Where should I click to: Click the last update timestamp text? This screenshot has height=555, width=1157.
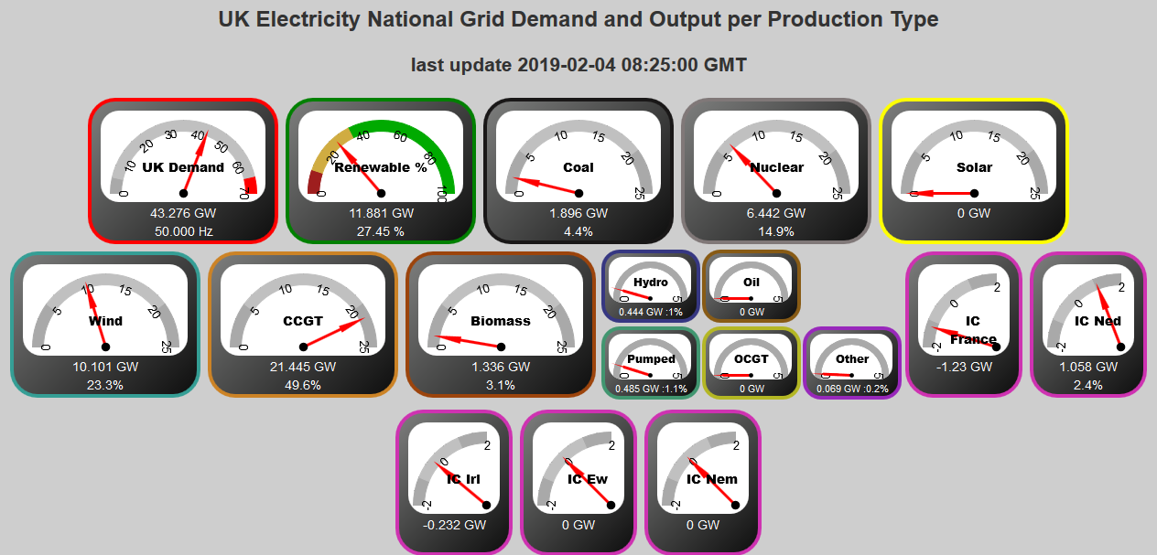click(578, 65)
